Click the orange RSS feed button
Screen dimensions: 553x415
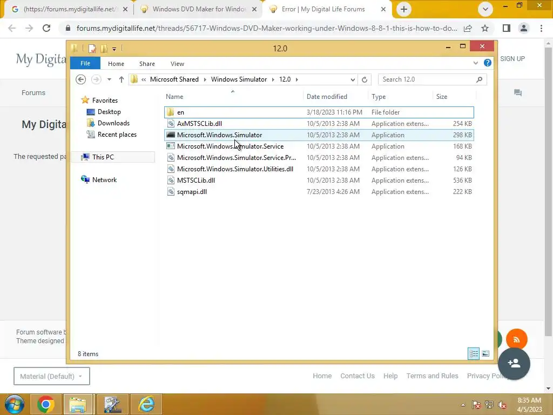pos(517,339)
